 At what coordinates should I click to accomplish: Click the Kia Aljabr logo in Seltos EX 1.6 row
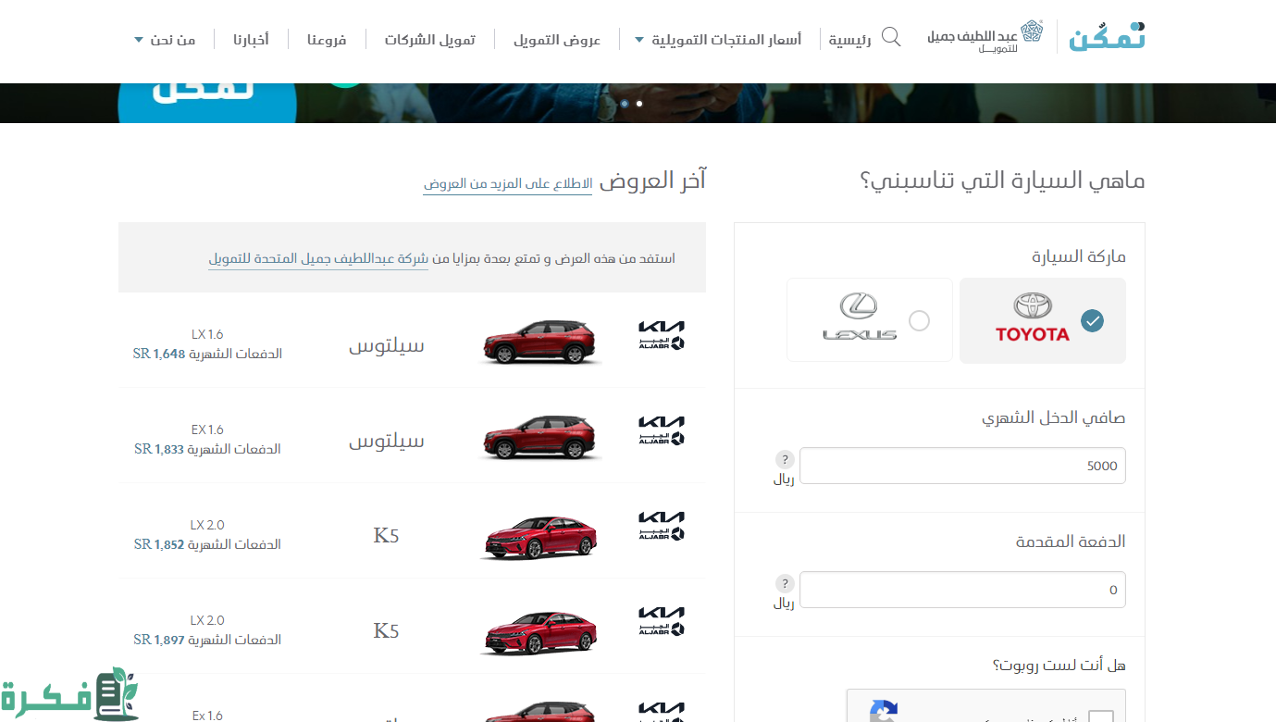click(662, 430)
